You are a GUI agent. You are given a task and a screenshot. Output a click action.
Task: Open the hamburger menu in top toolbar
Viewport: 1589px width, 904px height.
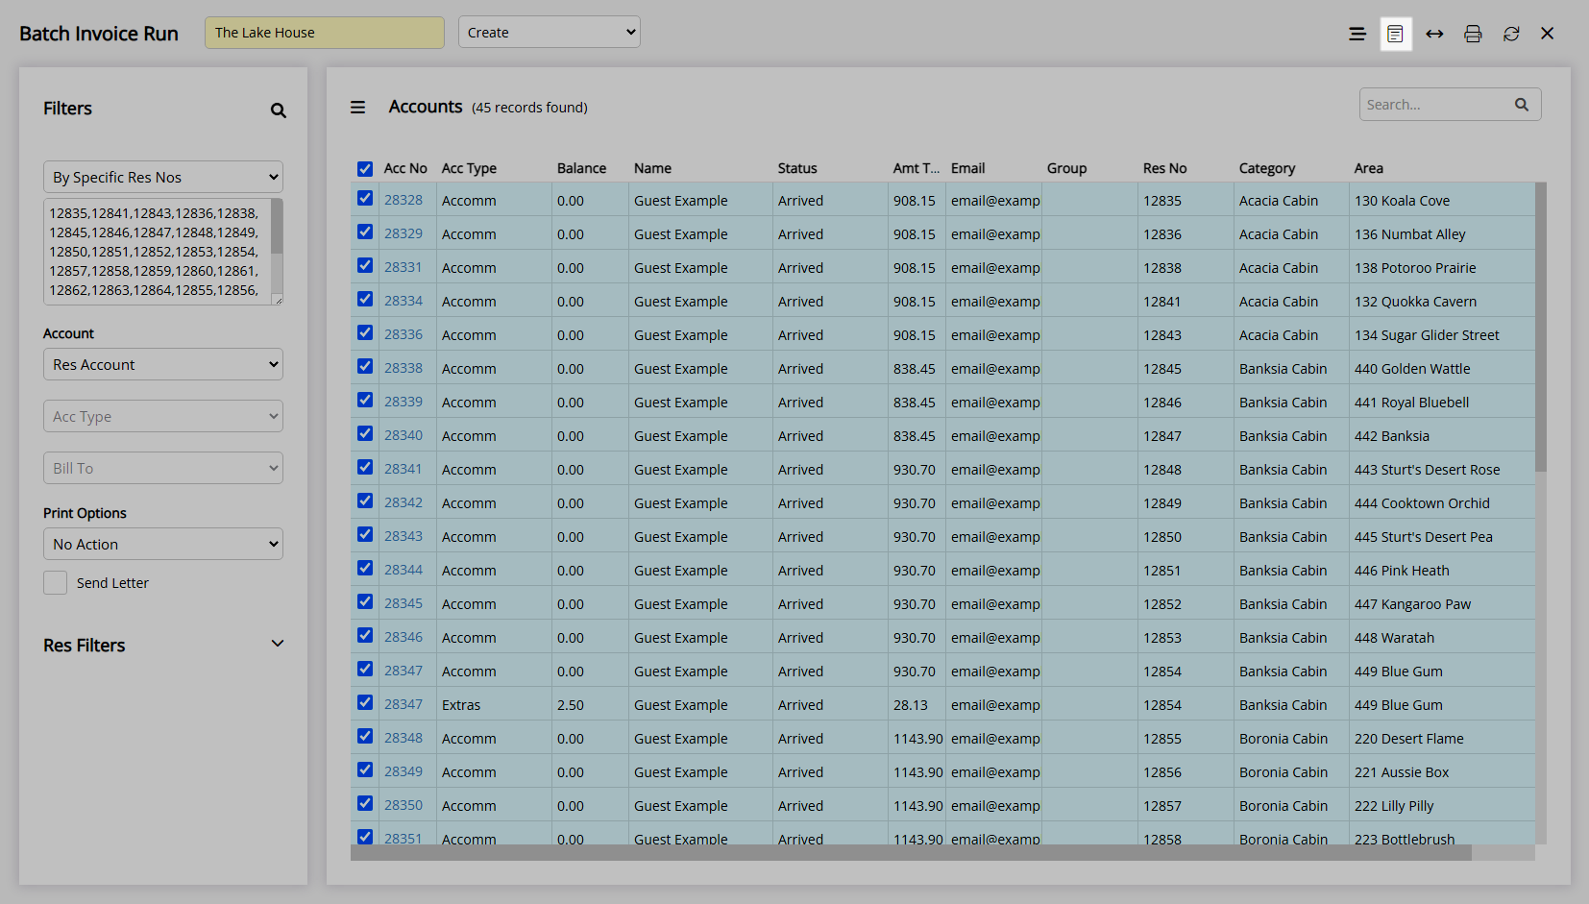point(1357,34)
